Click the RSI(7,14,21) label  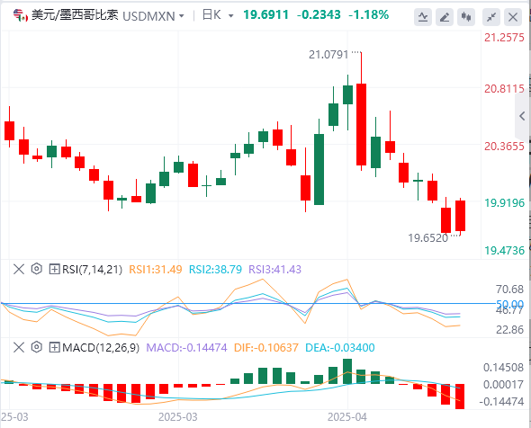click(92, 270)
